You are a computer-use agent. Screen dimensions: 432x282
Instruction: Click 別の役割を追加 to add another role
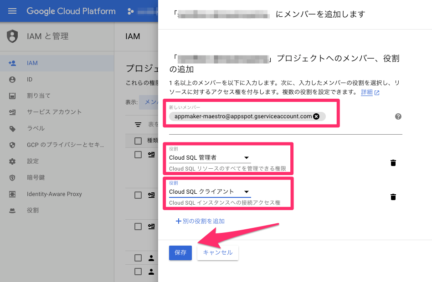click(201, 221)
